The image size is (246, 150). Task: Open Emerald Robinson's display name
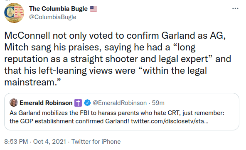point(46,103)
